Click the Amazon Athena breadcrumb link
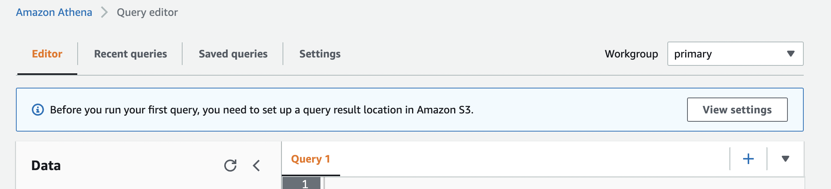Screen dimensions: 831x189 [54, 12]
